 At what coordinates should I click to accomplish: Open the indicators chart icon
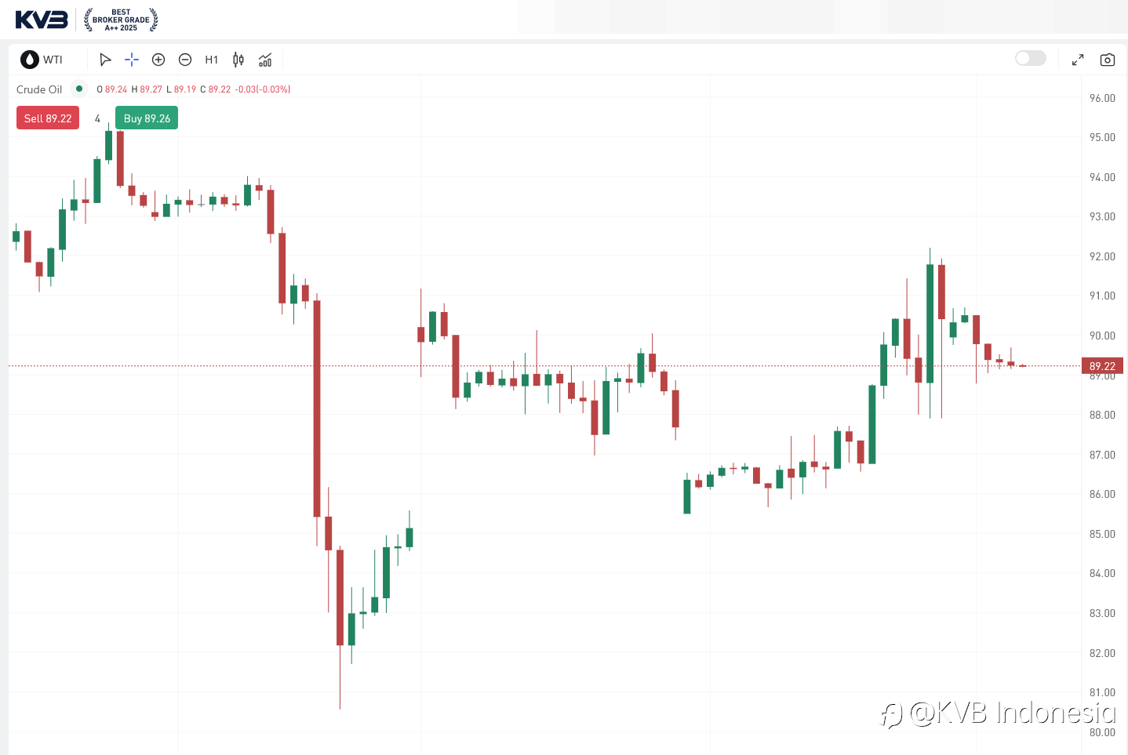(265, 60)
